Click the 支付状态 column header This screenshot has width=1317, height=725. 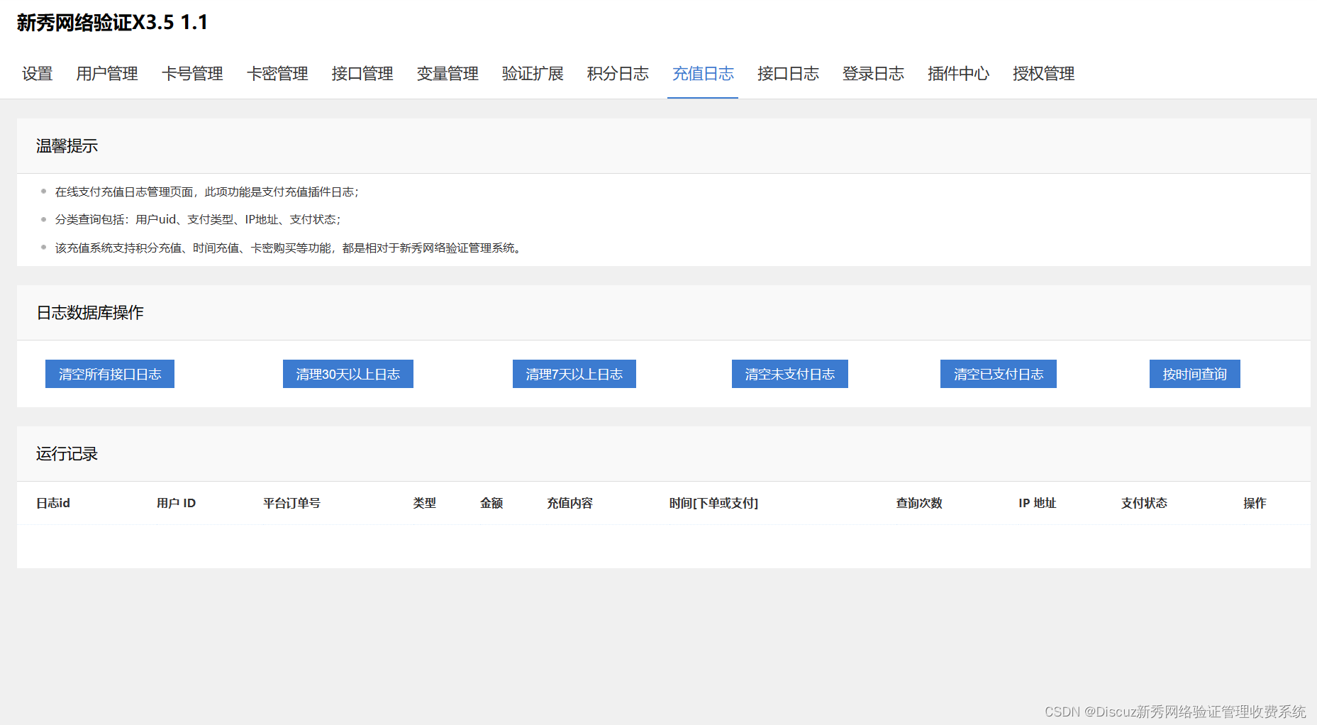[x=1144, y=503]
